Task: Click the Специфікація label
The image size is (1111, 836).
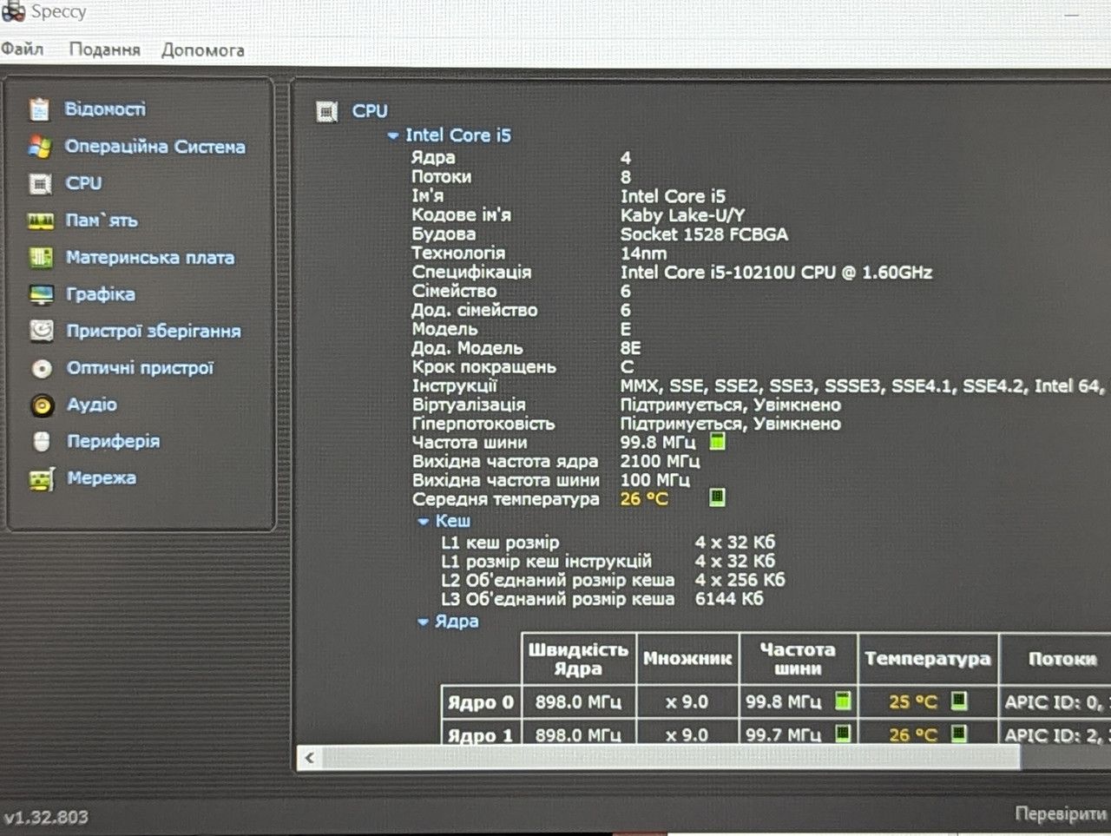Action: pyautogui.click(x=471, y=272)
